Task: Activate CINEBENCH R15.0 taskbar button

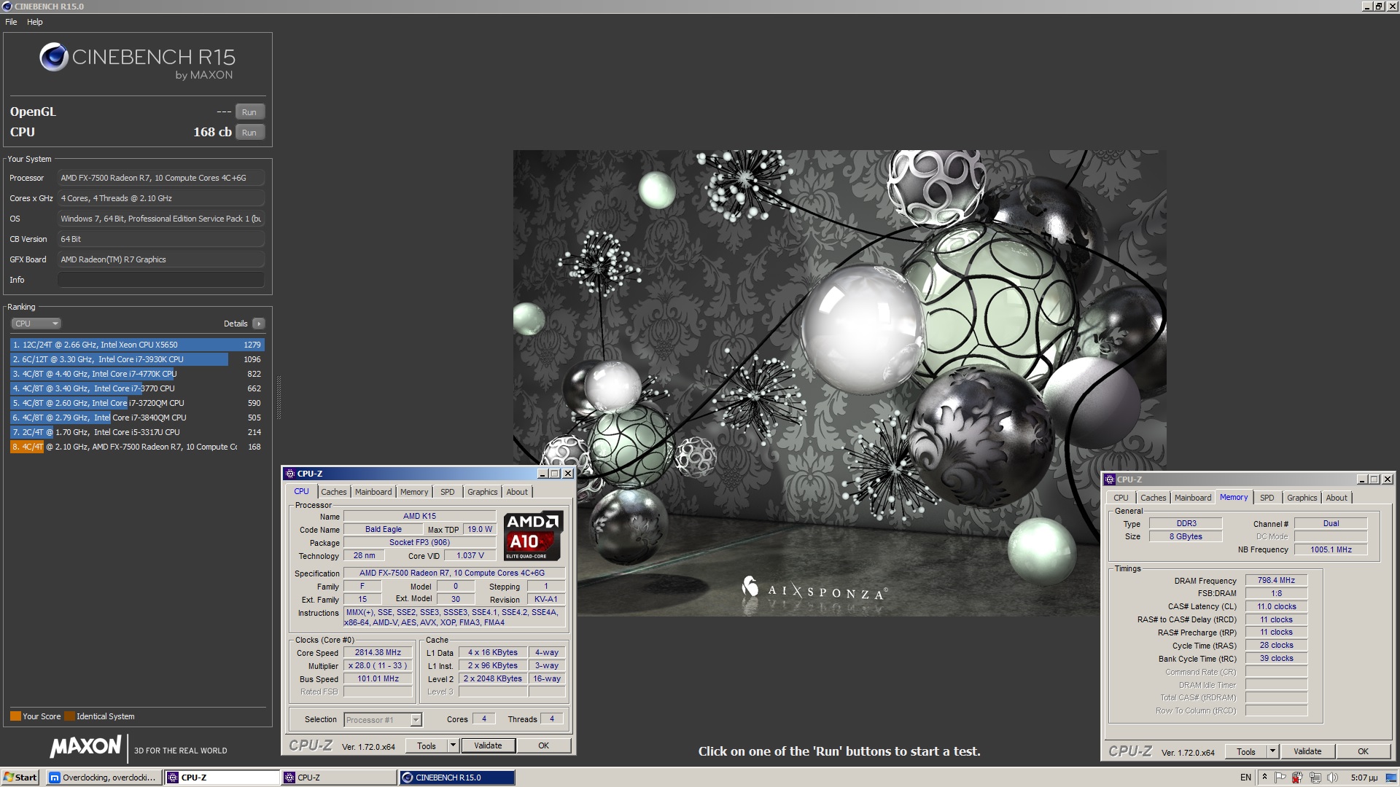Action: (457, 778)
